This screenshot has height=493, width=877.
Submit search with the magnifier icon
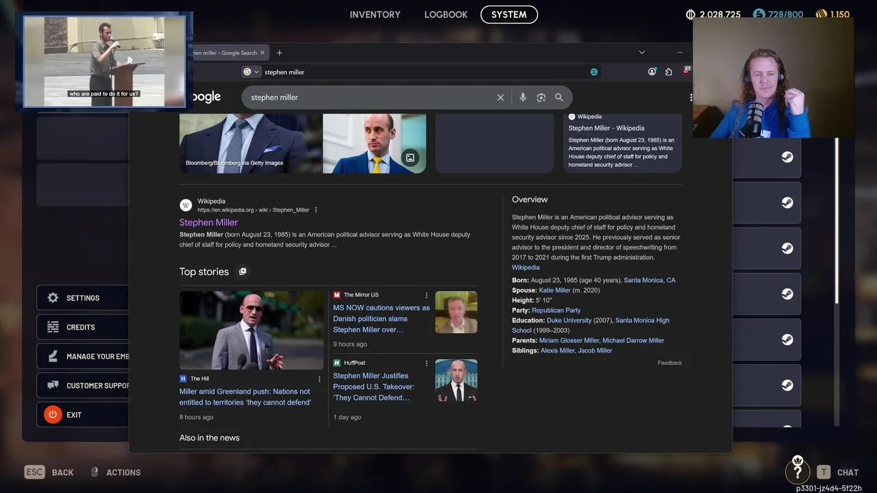(x=559, y=97)
